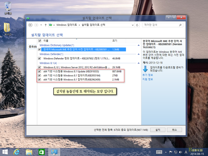The image size is (208, 156).
Task: Click the Windows 업데이트 breadcrumb
Action: 67,25
